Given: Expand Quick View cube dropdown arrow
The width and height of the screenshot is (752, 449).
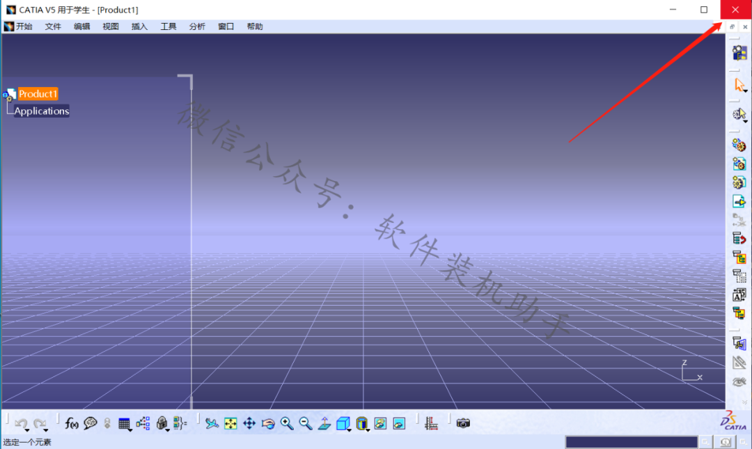Looking at the screenshot, I should point(350,430).
